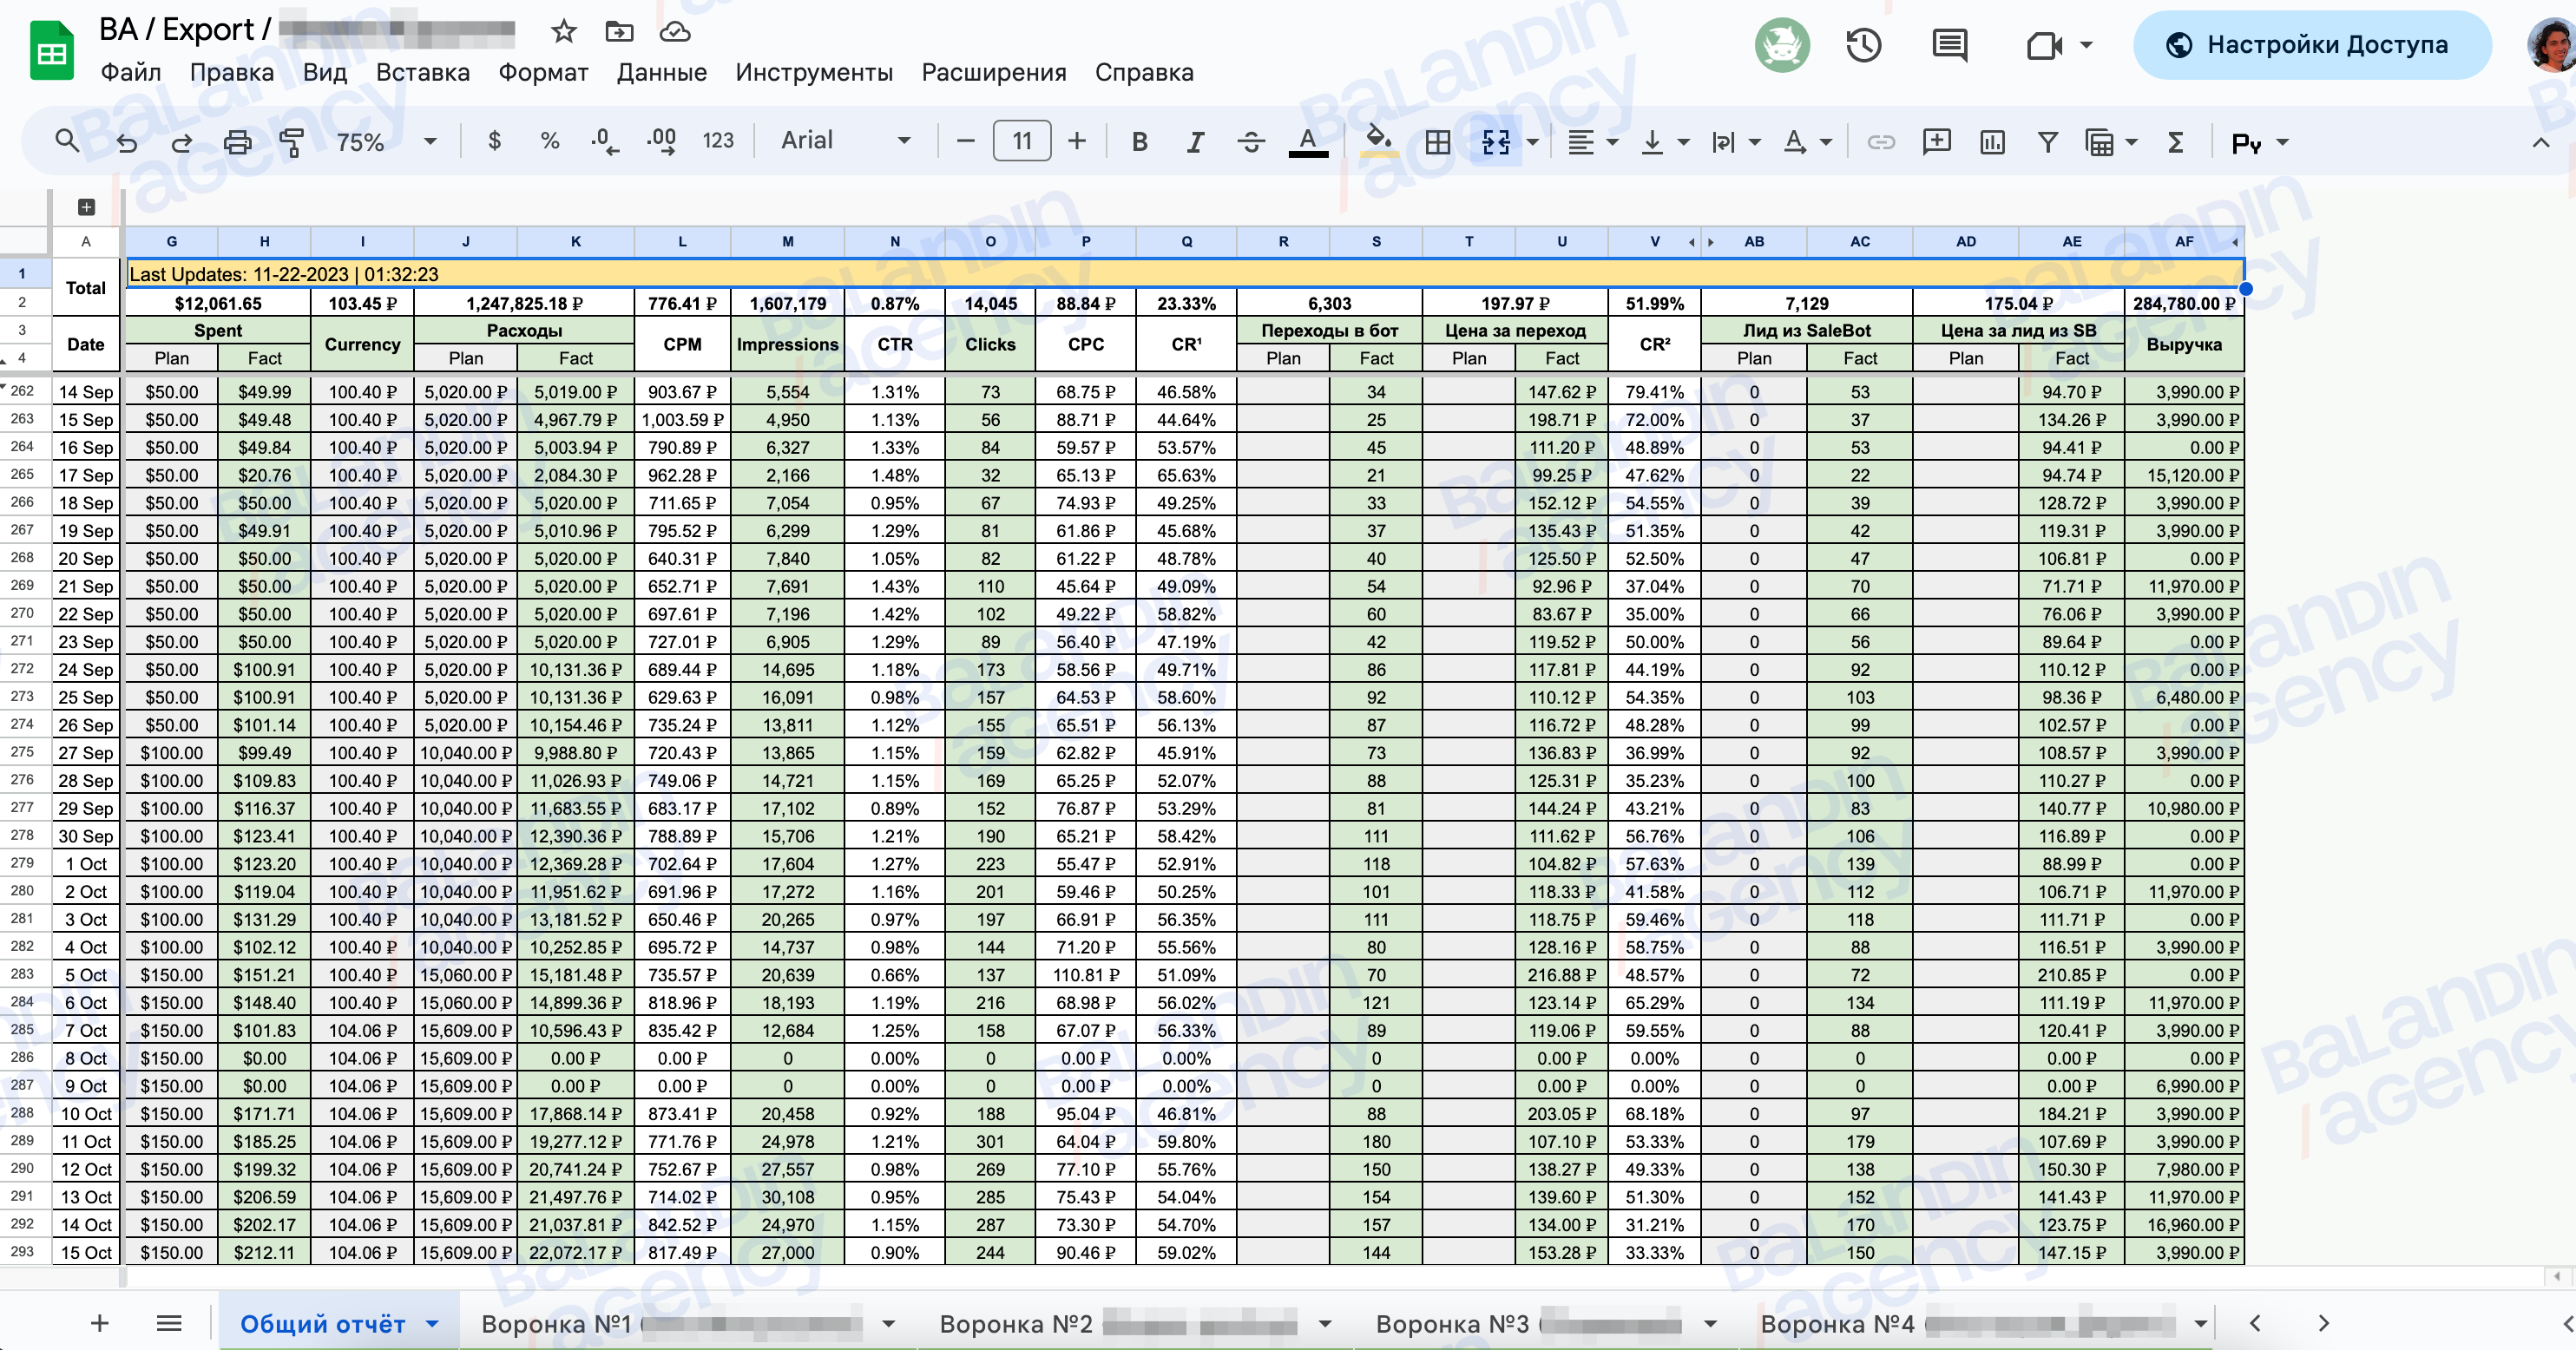Click the merge cells icon

tap(1495, 142)
